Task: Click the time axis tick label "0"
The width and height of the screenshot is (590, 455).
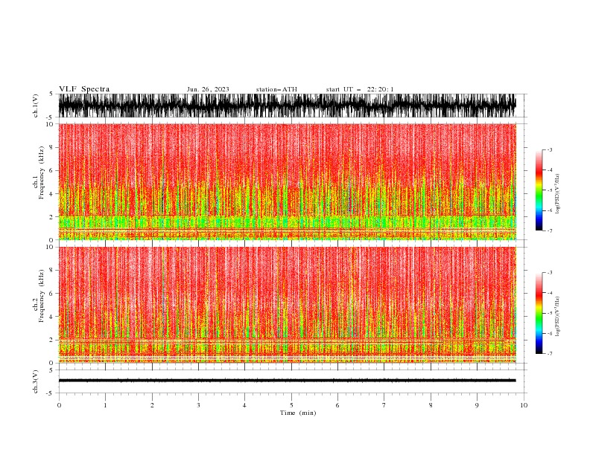Action: point(59,405)
